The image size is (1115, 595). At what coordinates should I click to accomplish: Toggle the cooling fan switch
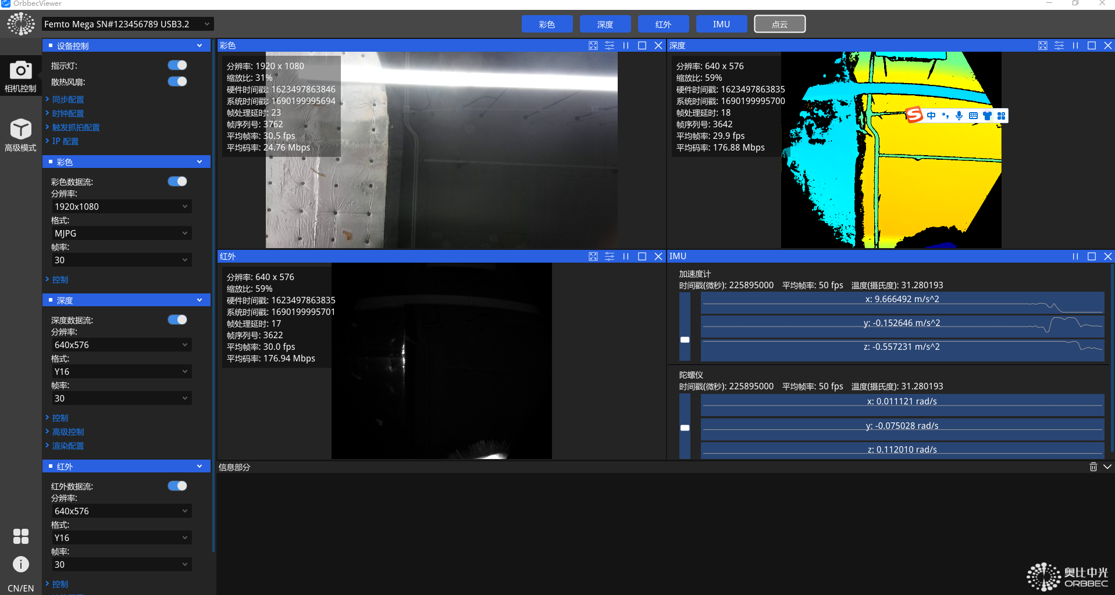[177, 82]
